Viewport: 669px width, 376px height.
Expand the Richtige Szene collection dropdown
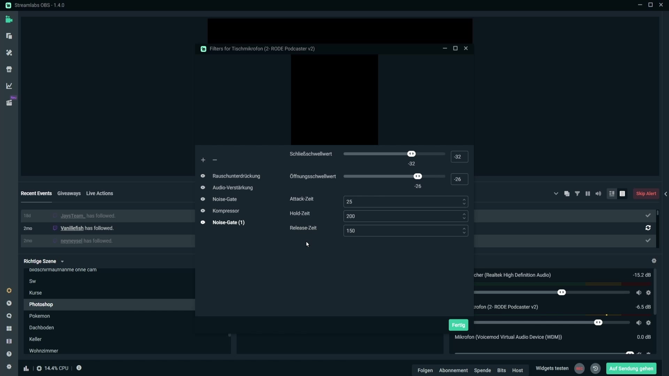coord(62,261)
